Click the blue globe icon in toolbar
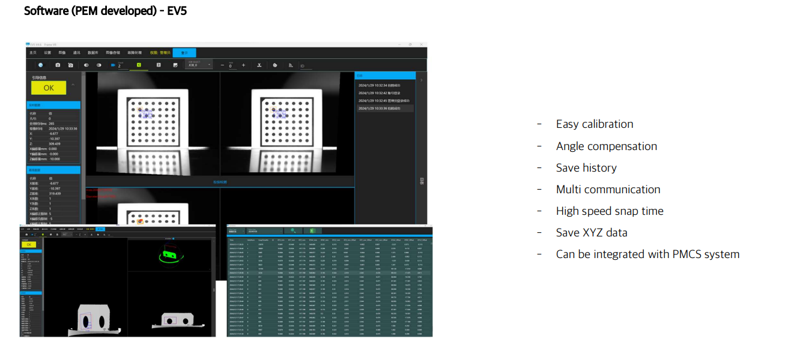 click(x=40, y=65)
